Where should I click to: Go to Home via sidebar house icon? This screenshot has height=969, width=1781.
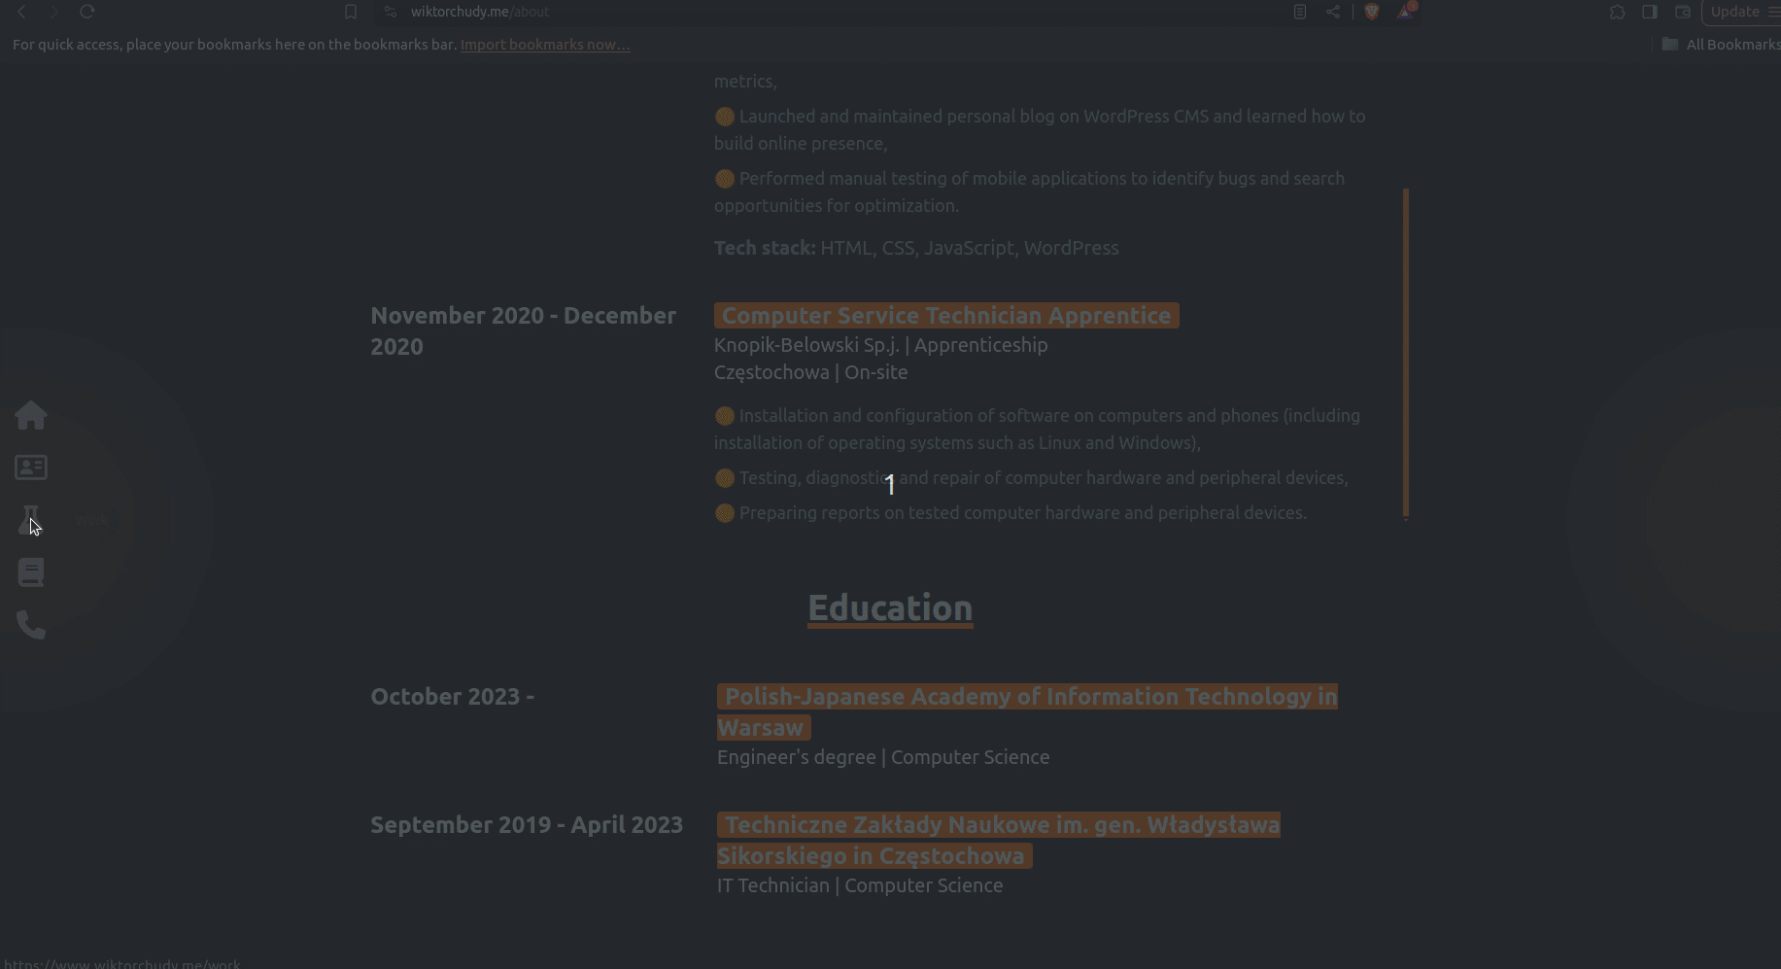[31, 415]
